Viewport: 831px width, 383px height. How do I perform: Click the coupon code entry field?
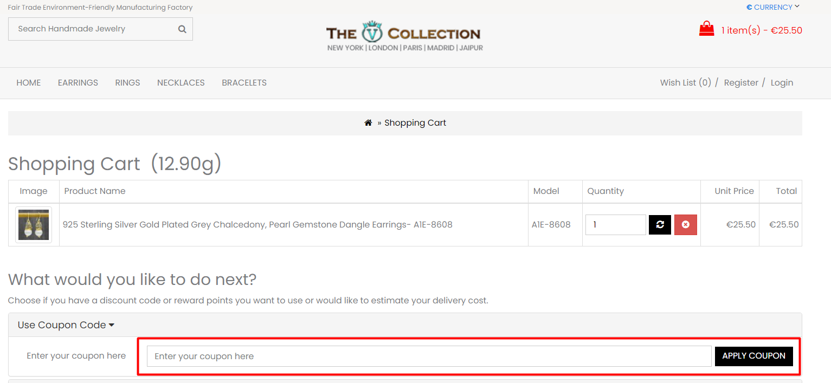(x=428, y=356)
